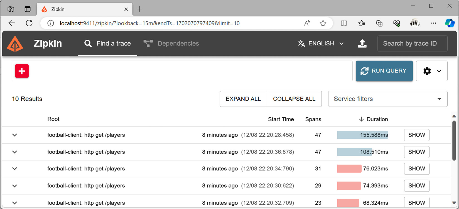Viewport: 459px width, 209px height.
Task: Open the Favorites list icon
Action: [x=362, y=23]
